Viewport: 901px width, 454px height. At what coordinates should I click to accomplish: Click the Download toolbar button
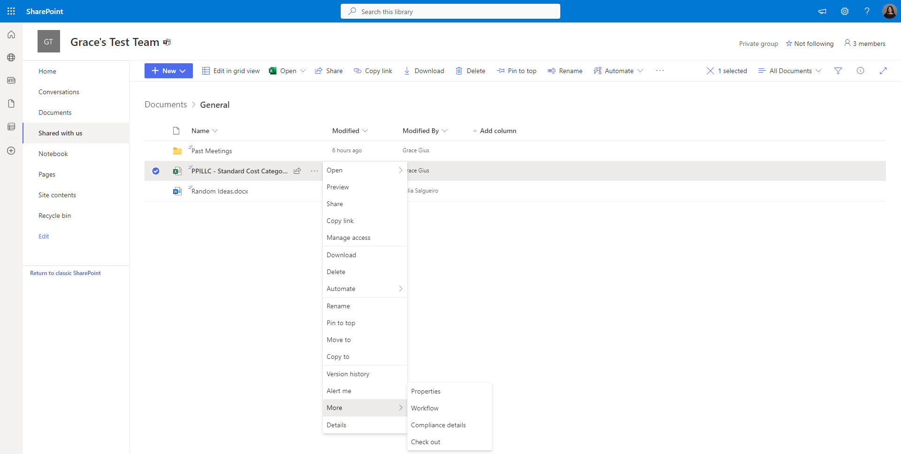pos(424,71)
